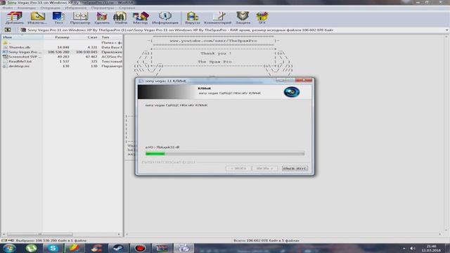Click the drive icon in the status bar
450x253 pixels.
pos(4,240)
